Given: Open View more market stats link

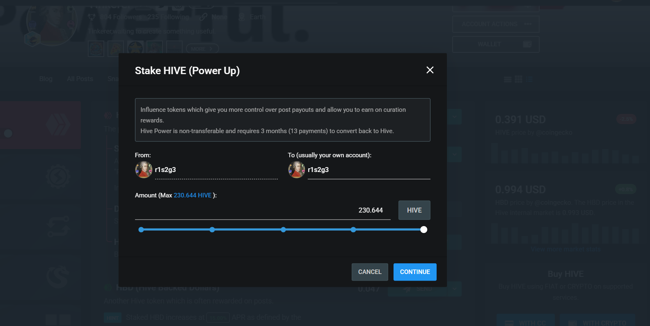Looking at the screenshot, I should click(565, 249).
